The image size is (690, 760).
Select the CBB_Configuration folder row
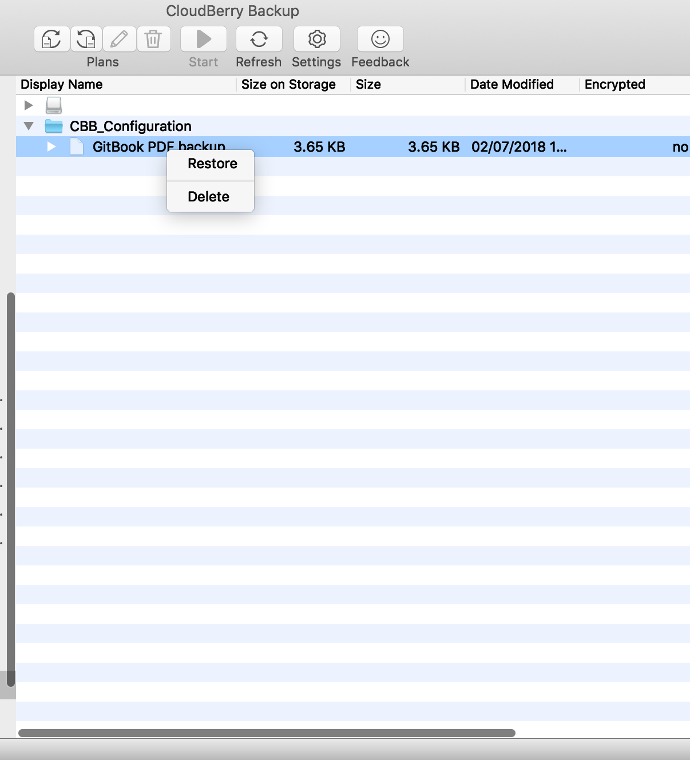(130, 126)
